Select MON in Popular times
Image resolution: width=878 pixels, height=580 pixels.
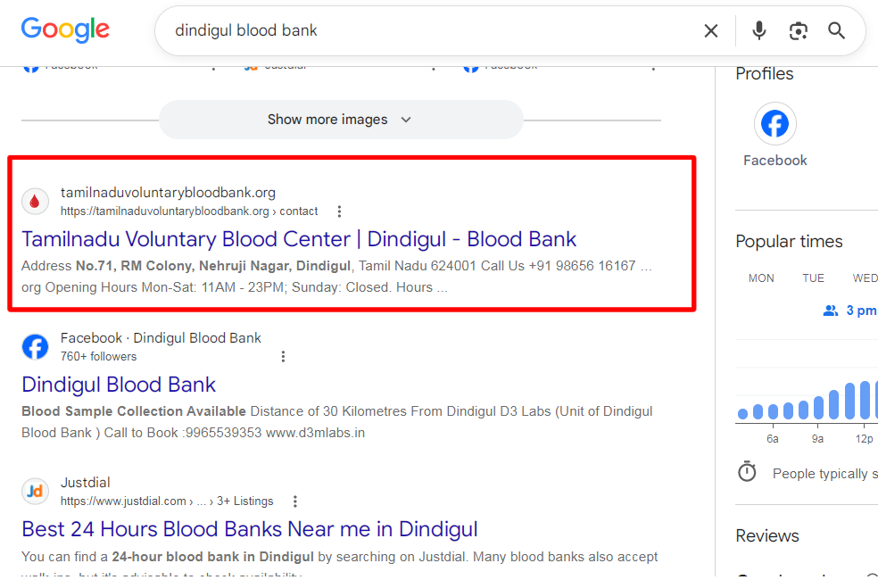pos(761,278)
